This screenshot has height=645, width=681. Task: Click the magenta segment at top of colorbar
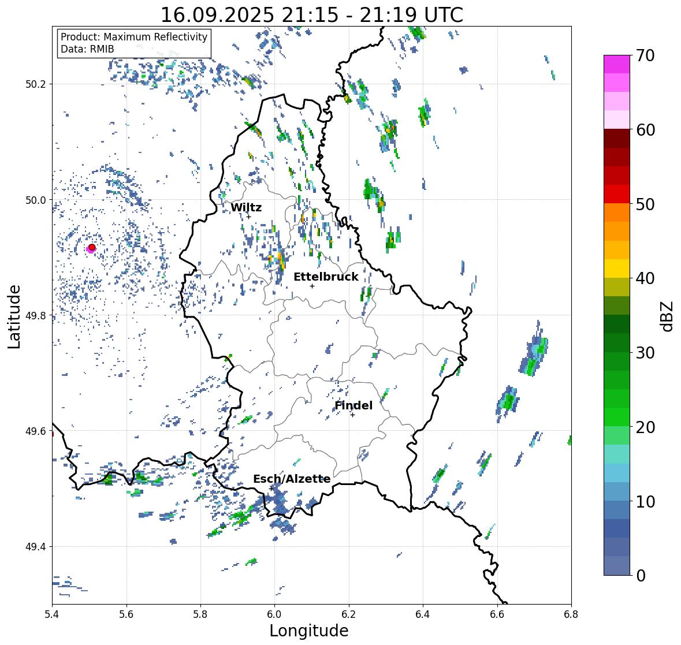coord(617,64)
